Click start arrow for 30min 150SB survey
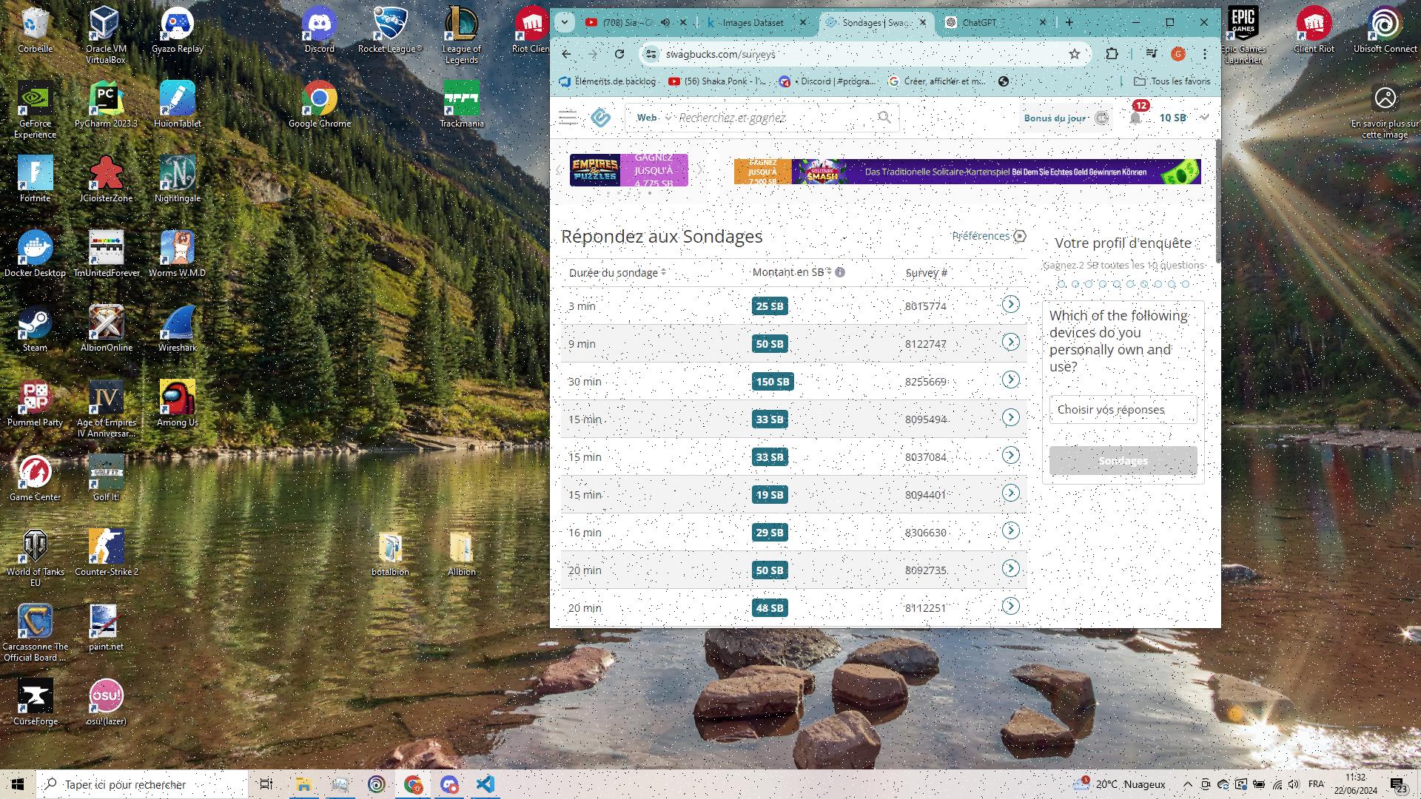The width and height of the screenshot is (1421, 799). (x=1010, y=380)
